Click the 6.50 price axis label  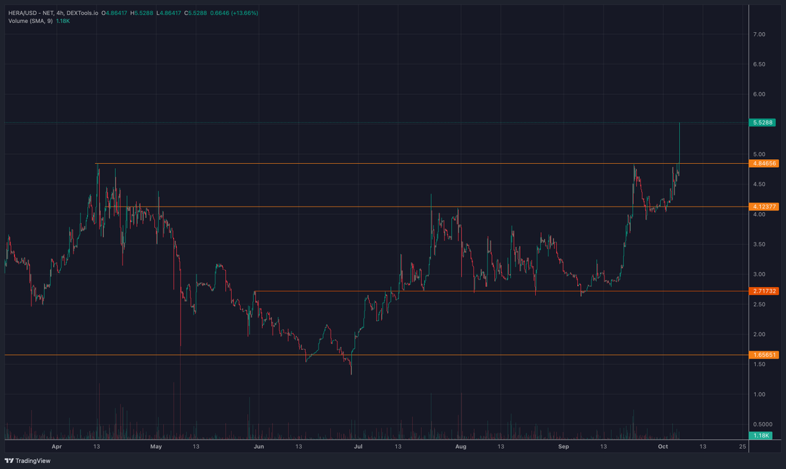point(759,64)
